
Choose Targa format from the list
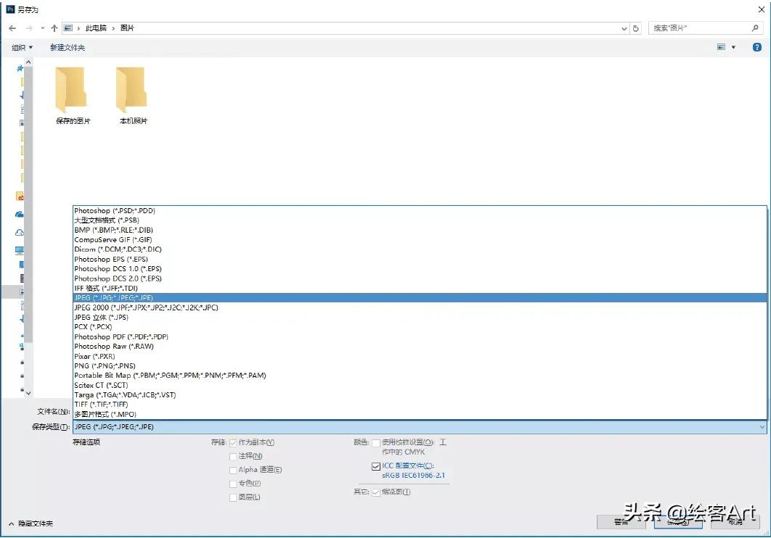pyautogui.click(x=420, y=394)
